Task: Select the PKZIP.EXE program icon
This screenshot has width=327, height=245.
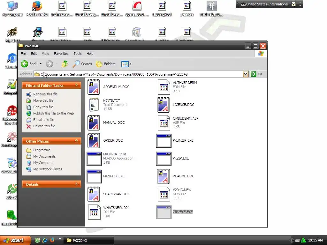Action: (164, 159)
